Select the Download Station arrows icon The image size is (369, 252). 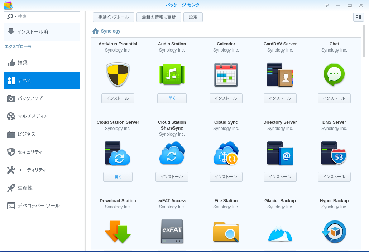[118, 232]
